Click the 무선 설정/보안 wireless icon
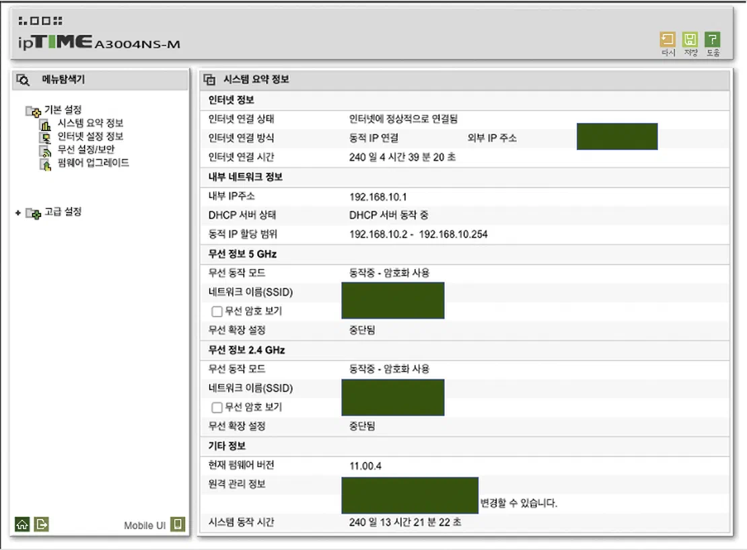The height and width of the screenshot is (550, 747). (x=45, y=151)
